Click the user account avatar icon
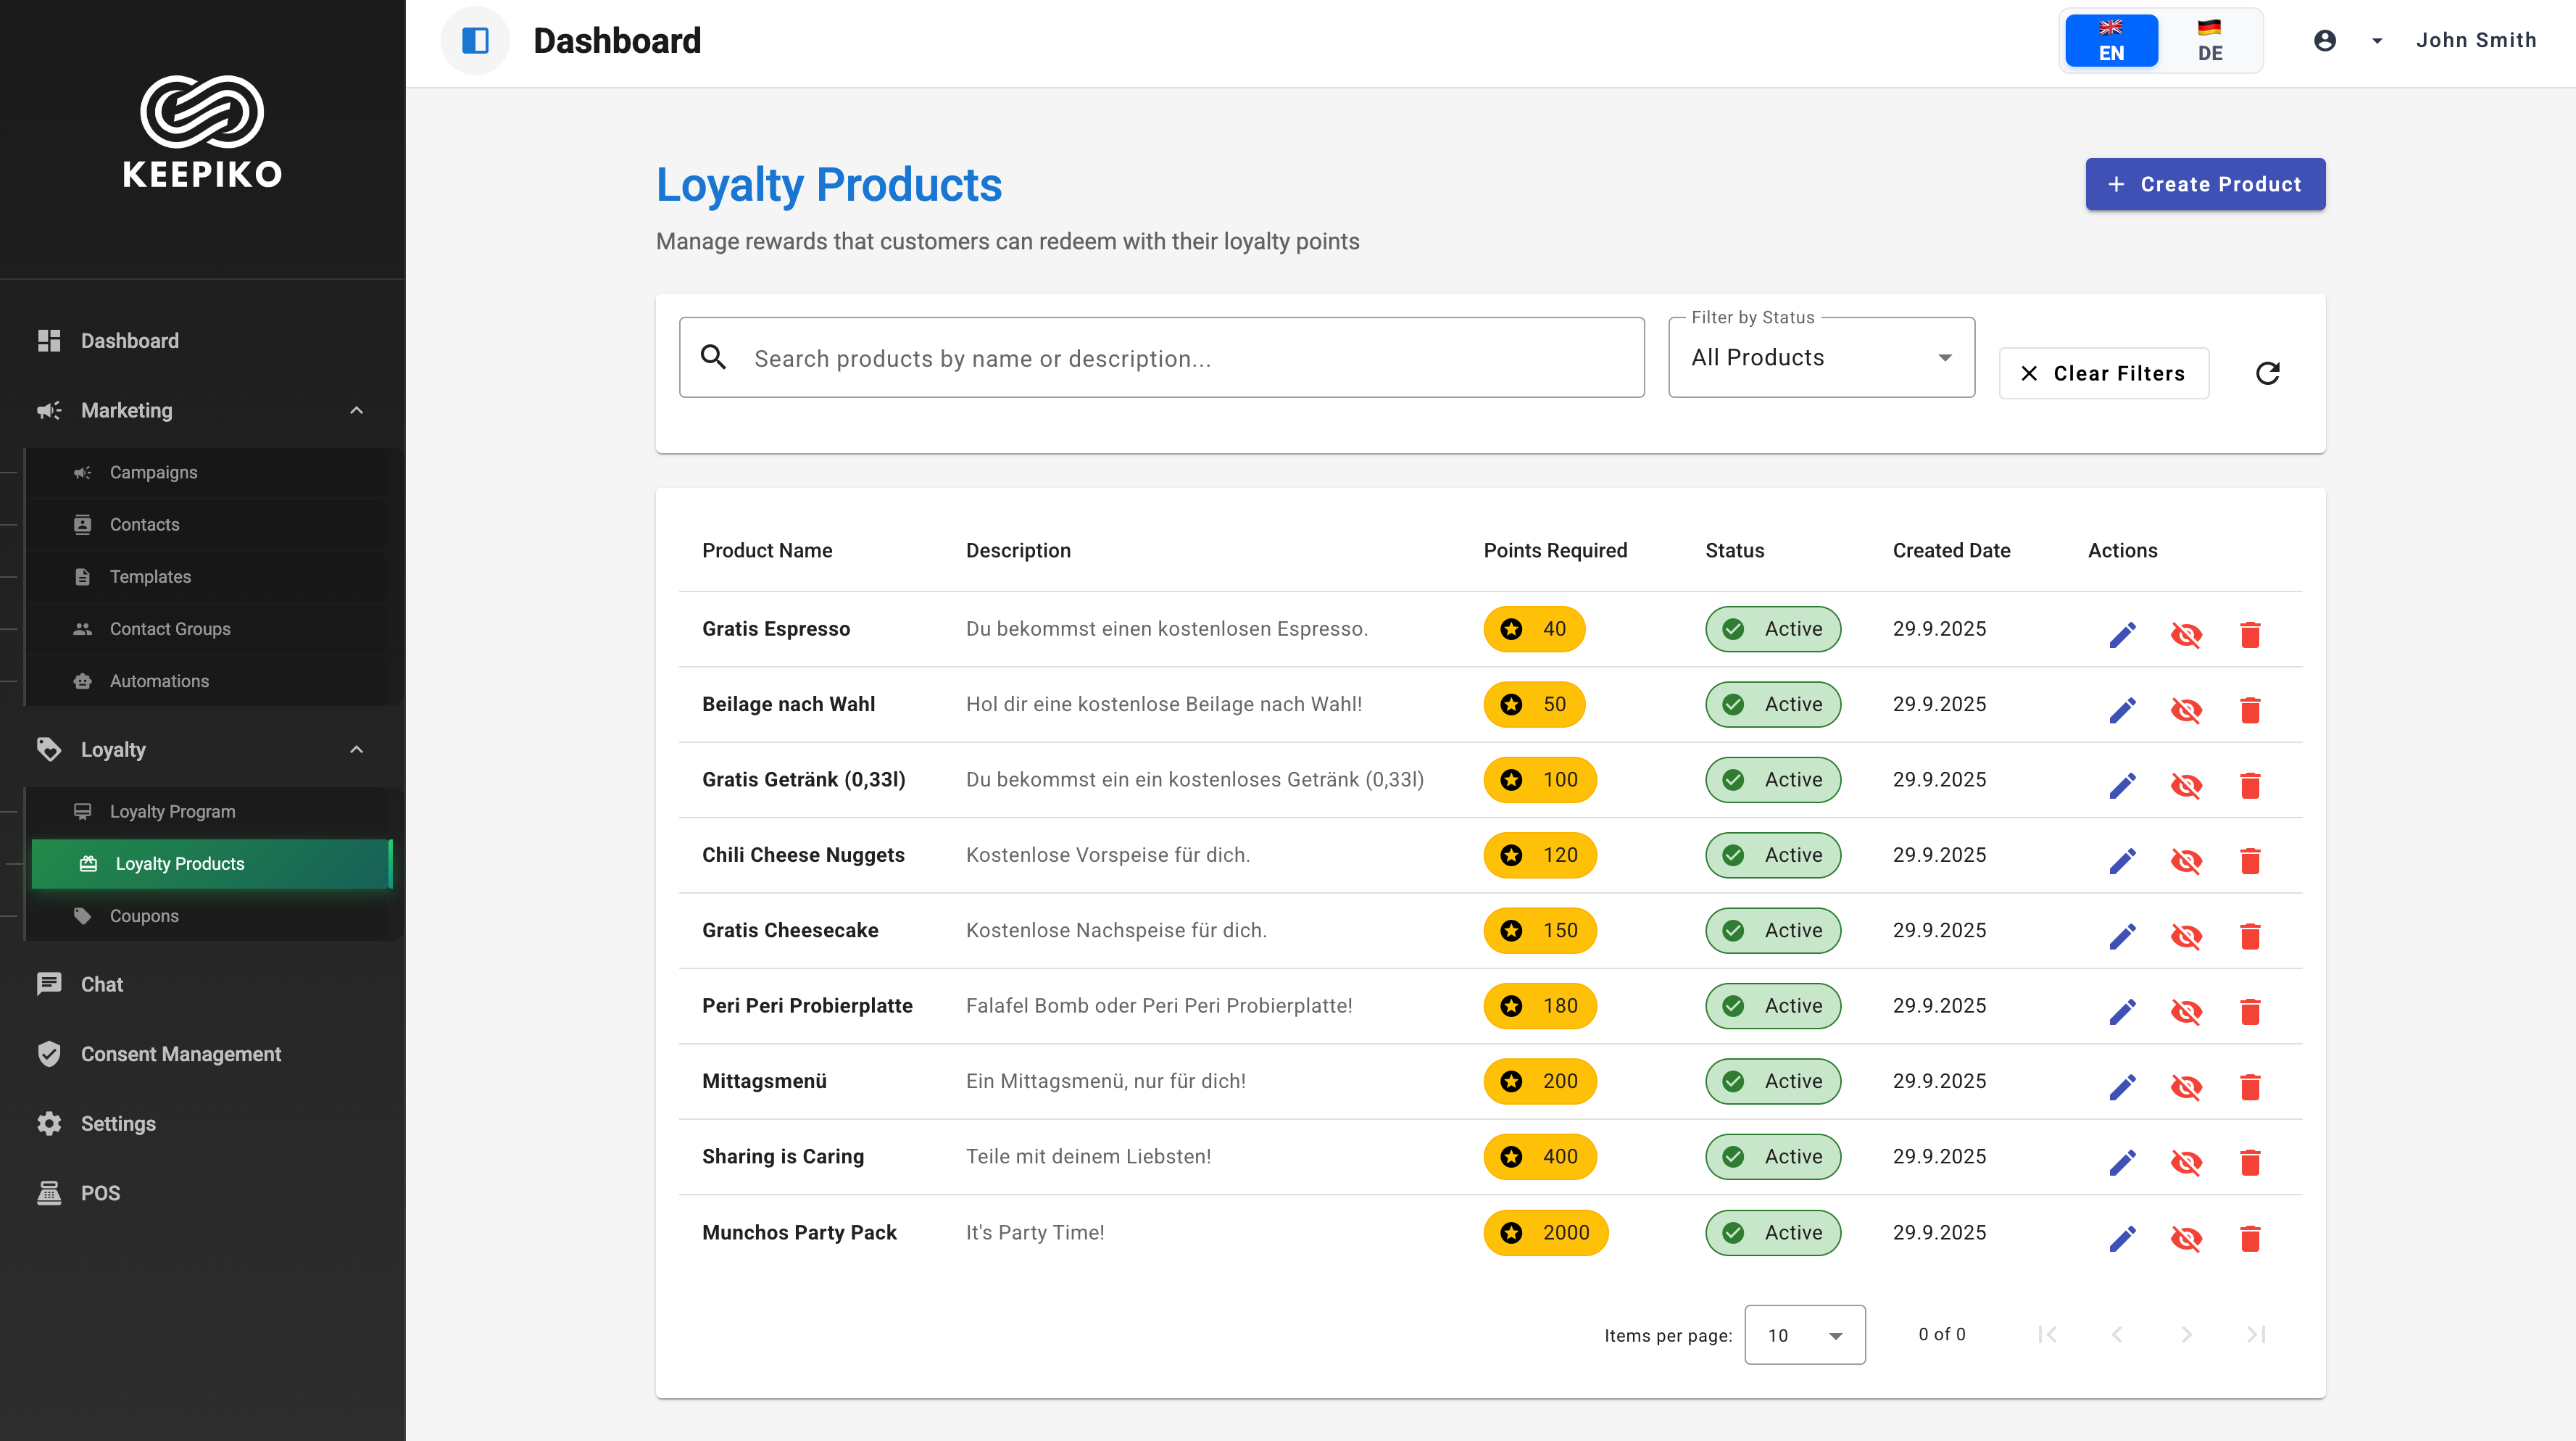The height and width of the screenshot is (1441, 2576). [2325, 41]
